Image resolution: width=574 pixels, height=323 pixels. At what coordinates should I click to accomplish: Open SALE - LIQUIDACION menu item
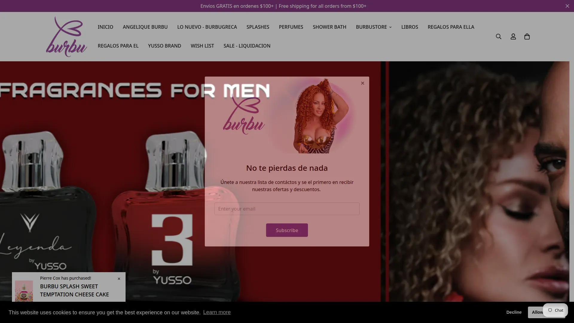[x=247, y=46]
